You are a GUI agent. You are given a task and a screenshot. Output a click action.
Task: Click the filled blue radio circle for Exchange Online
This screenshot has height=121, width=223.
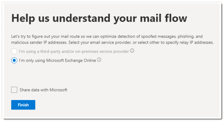(x=14, y=60)
